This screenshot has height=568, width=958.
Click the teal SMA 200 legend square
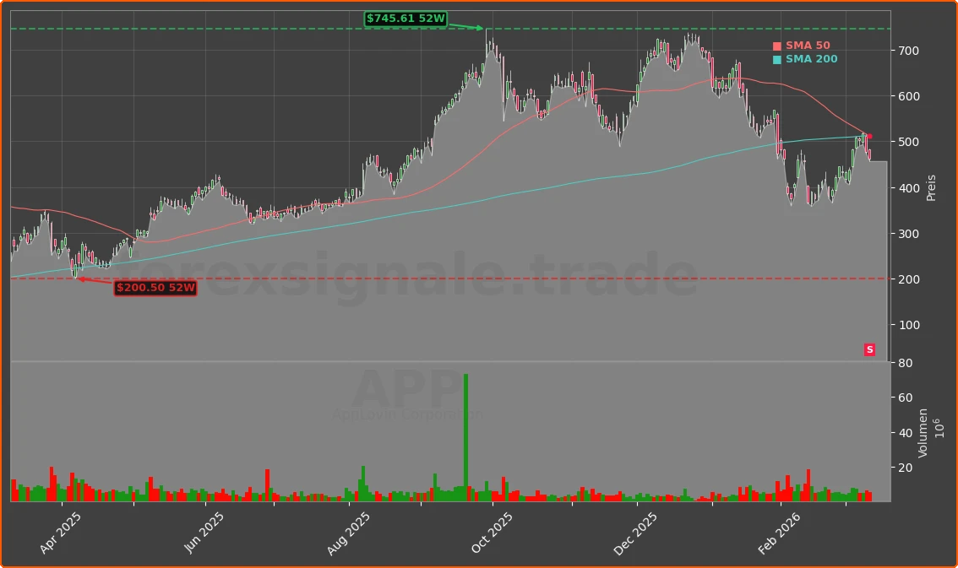(x=776, y=59)
